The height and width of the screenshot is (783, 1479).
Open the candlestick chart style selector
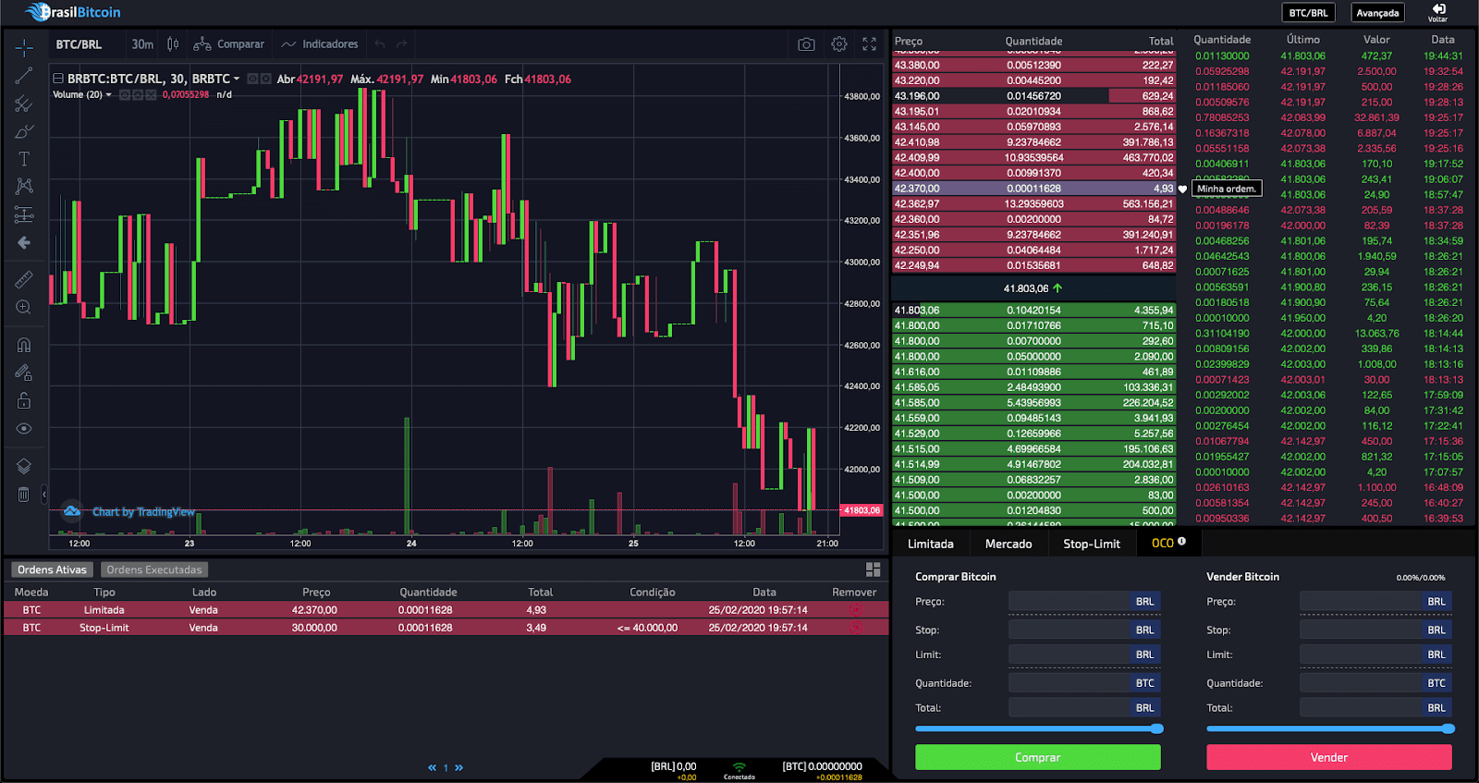click(173, 44)
